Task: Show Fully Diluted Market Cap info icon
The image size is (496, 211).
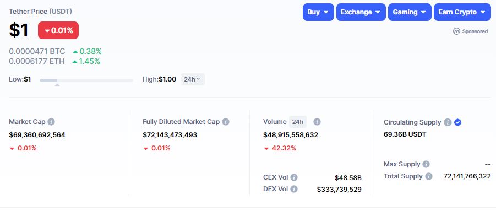Action: (x=226, y=122)
